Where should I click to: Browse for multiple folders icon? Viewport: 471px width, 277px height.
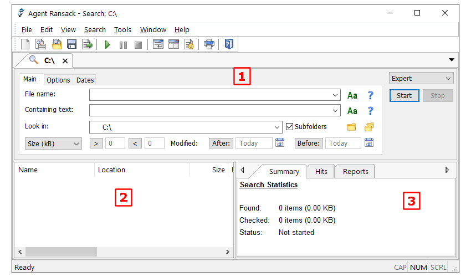tap(369, 127)
